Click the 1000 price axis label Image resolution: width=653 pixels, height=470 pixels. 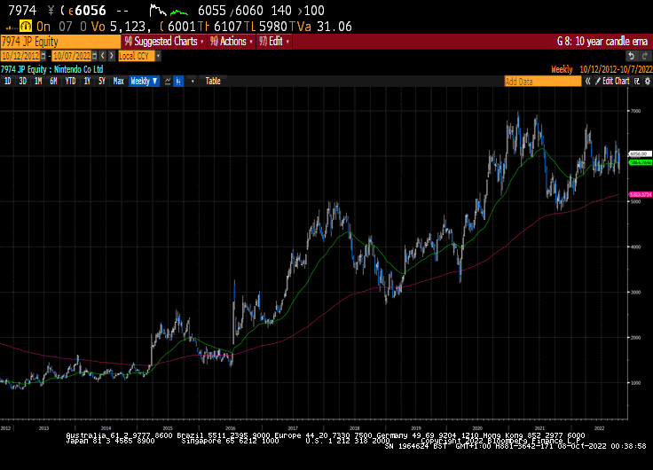tap(635, 383)
